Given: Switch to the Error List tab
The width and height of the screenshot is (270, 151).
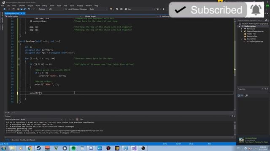Looking at the screenshot, I should coord(15,140).
